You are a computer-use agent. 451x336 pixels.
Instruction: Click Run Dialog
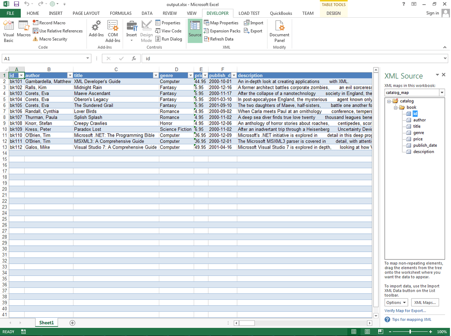(169, 39)
